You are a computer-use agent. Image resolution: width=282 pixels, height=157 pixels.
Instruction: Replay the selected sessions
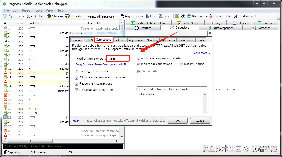(16, 16)
